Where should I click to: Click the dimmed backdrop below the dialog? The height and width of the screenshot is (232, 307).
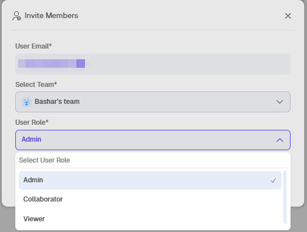[297, 221]
